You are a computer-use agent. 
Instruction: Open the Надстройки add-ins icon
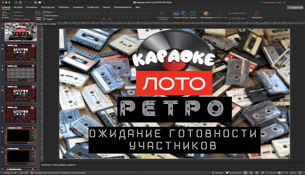coord(256,13)
